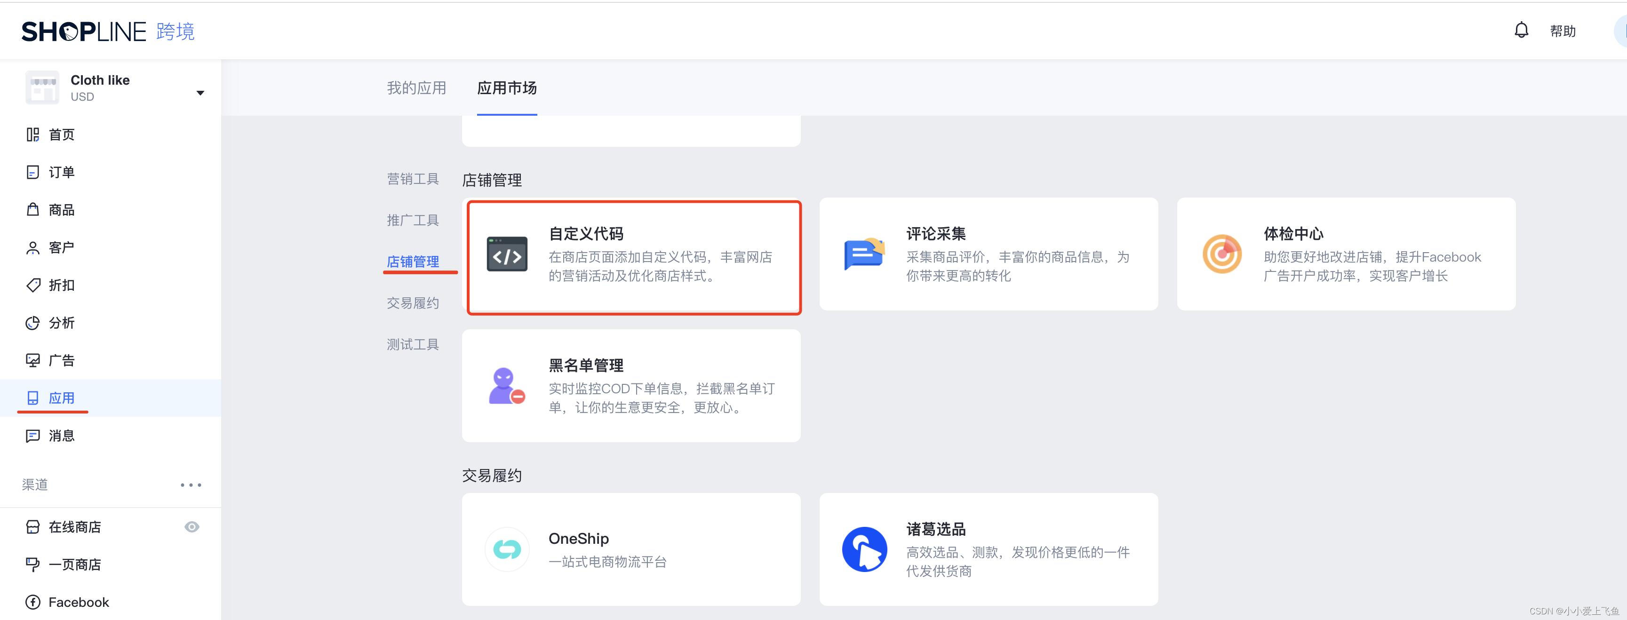Click the 诸葛选品 blue pointer icon
This screenshot has height=620, width=1627.
864,549
